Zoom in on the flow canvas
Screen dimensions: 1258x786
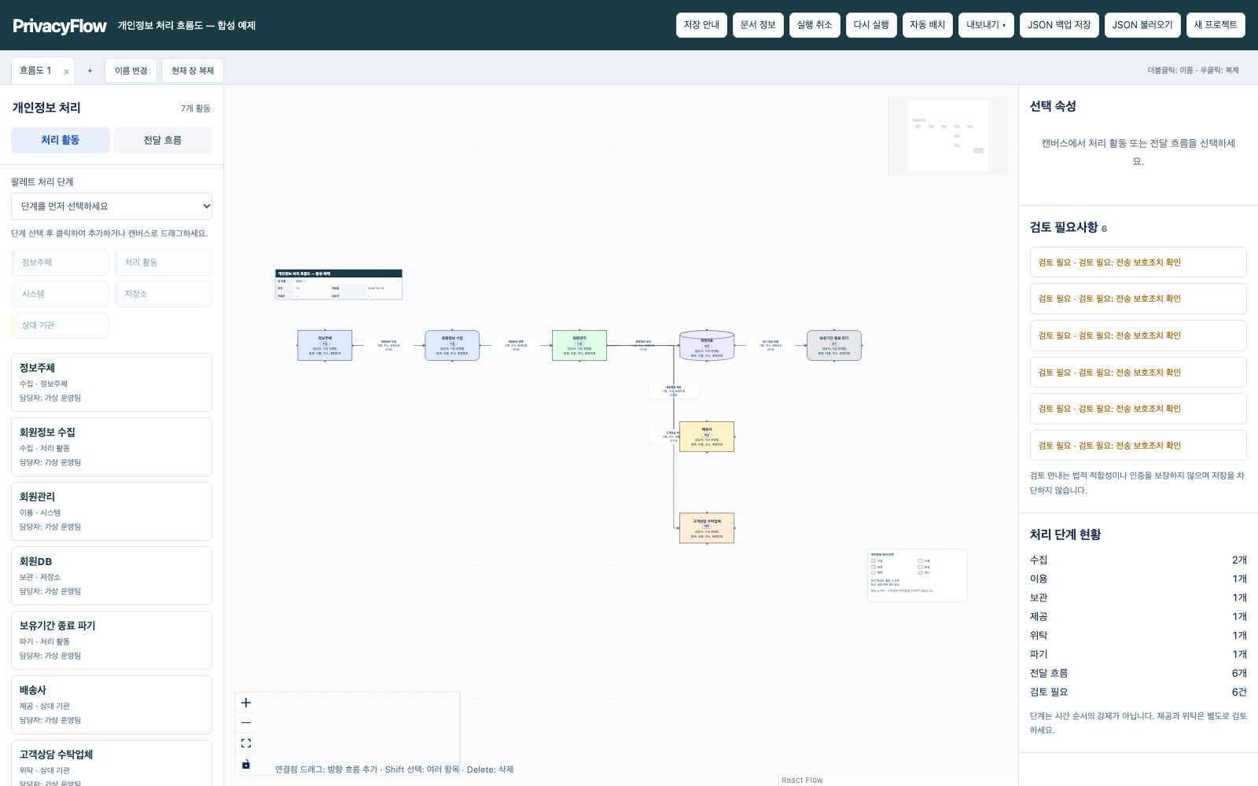(246, 703)
